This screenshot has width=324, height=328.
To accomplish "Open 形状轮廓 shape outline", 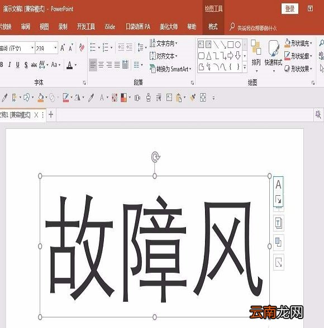I will [298, 56].
